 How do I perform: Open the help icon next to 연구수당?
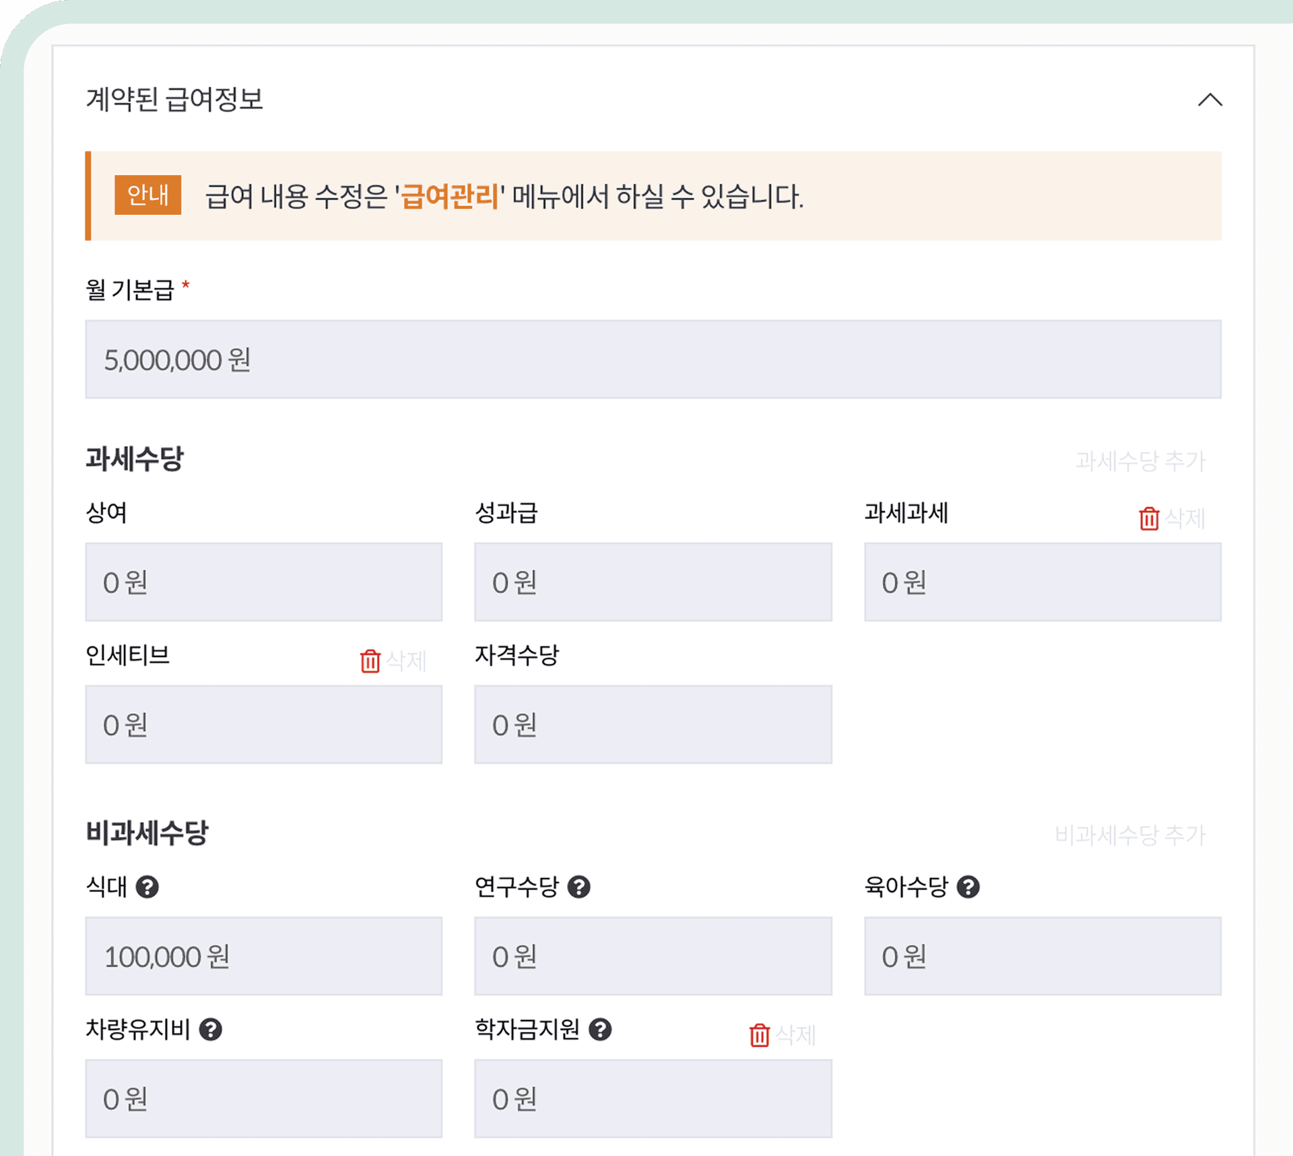click(578, 887)
